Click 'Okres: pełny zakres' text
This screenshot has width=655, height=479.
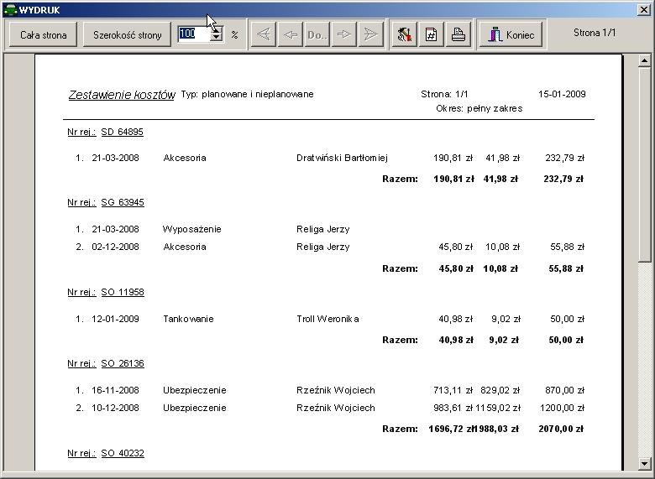coord(479,108)
